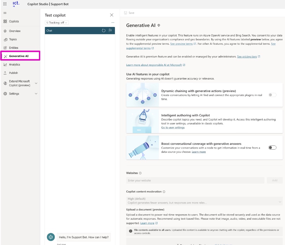Screen dimensions: 285x245
Task: Open the Test copilot more options ellipsis
Action: coord(113,23)
